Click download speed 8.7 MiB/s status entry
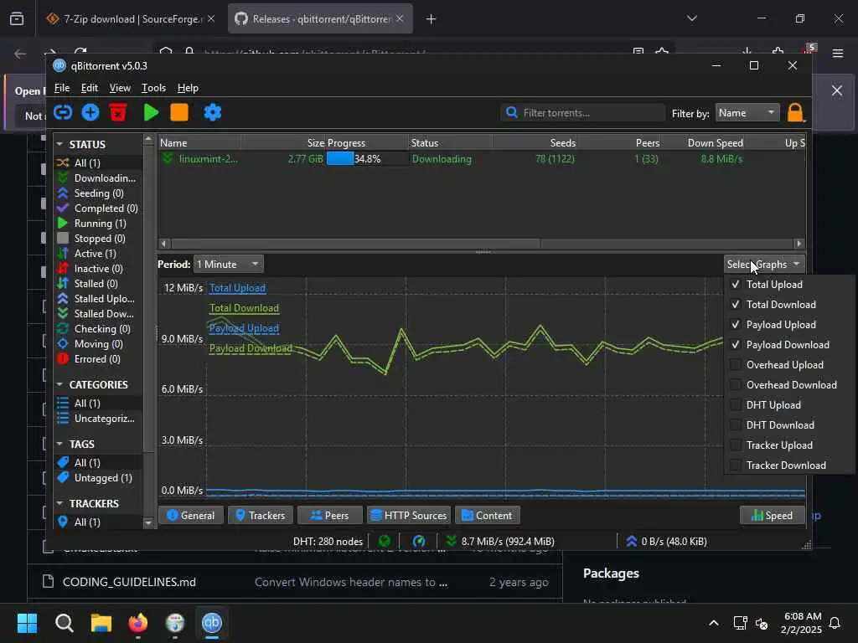Image resolution: width=858 pixels, height=643 pixels. [501, 542]
